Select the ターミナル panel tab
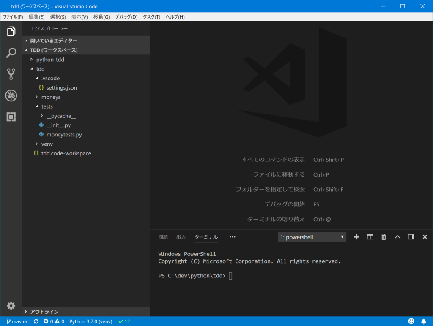The width and height of the screenshot is (433, 326). point(206,237)
